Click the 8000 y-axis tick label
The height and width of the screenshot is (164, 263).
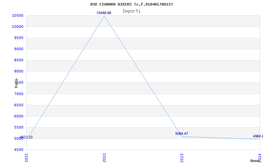click(x=19, y=71)
